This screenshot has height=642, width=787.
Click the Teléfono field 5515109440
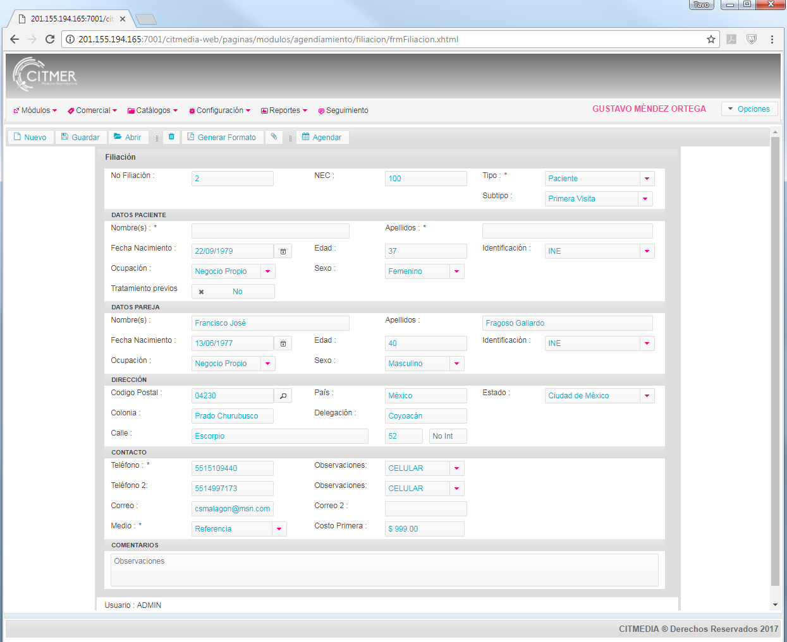[233, 468]
